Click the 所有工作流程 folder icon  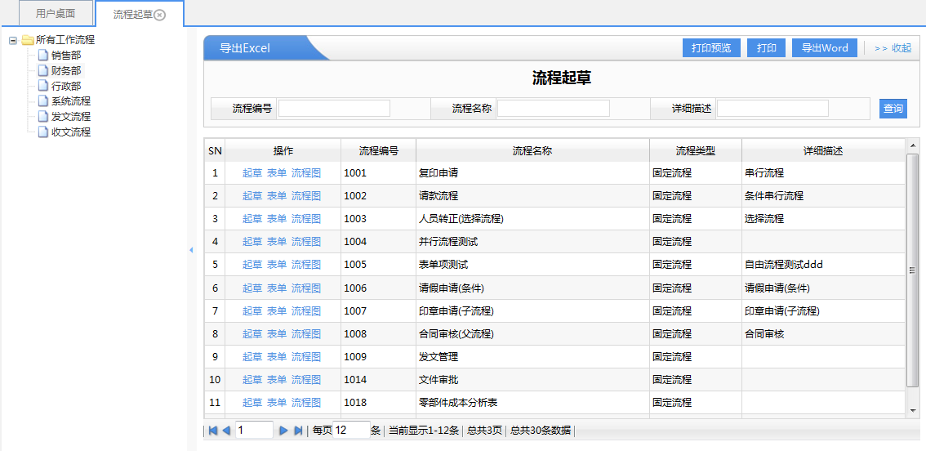pos(28,40)
